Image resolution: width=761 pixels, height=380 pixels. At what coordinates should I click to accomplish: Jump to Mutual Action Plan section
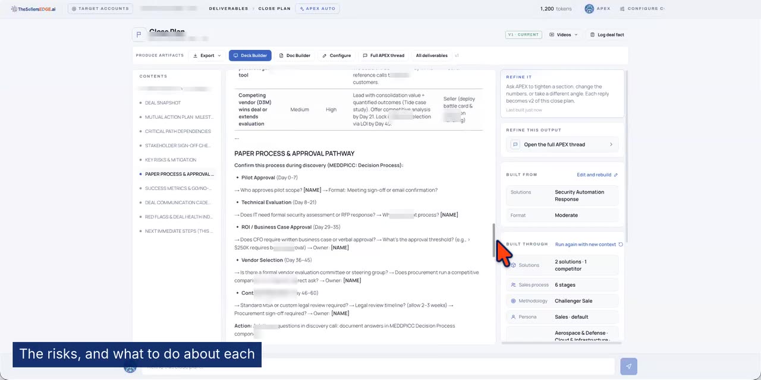179,117
